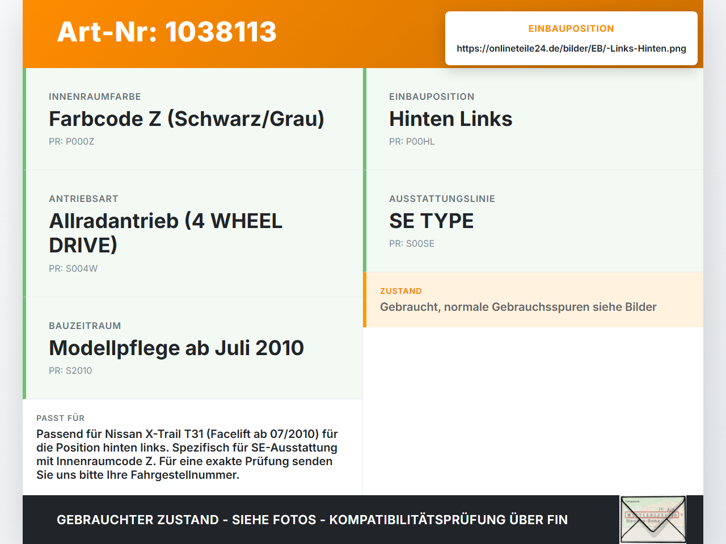The height and width of the screenshot is (544, 726).
Task: Click the PASST FÜR label
Action: (60, 418)
